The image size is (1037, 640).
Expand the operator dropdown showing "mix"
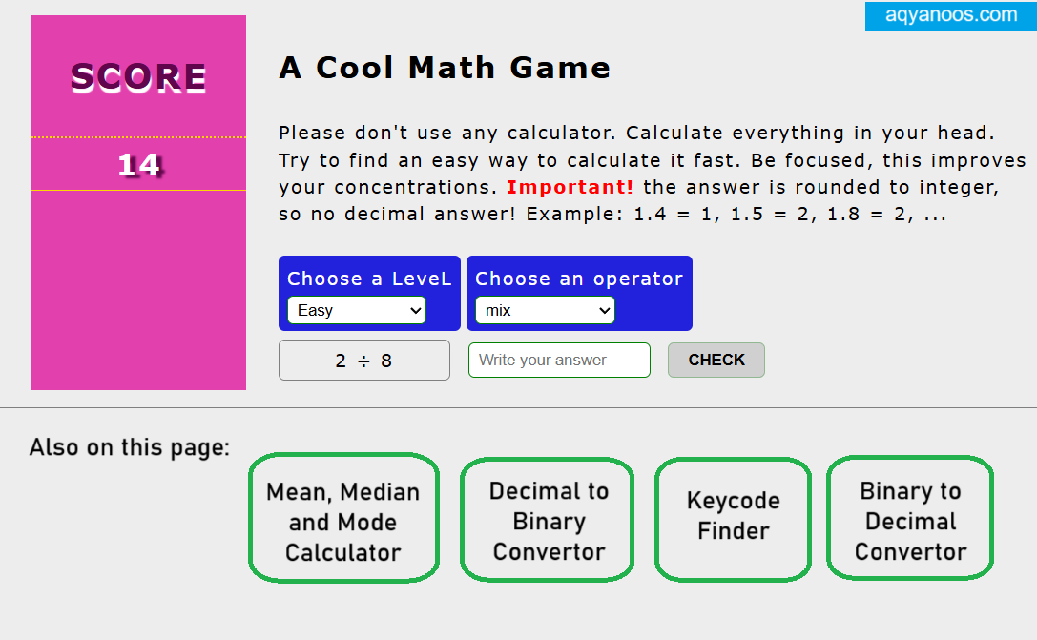point(544,310)
